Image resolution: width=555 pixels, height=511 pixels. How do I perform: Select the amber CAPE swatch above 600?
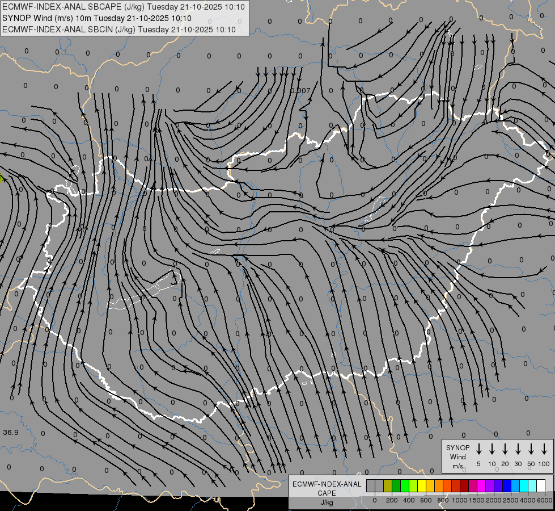430,485
